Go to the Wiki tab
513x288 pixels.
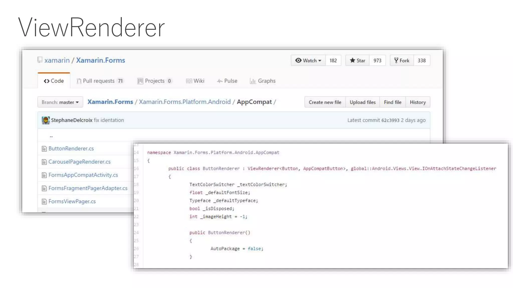[195, 81]
